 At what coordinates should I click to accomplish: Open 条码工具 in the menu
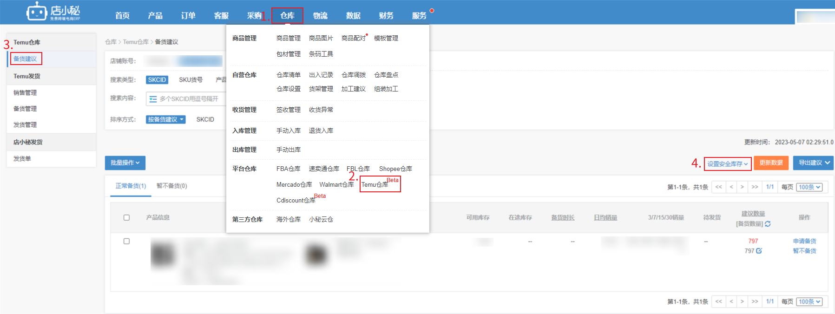tap(321, 54)
